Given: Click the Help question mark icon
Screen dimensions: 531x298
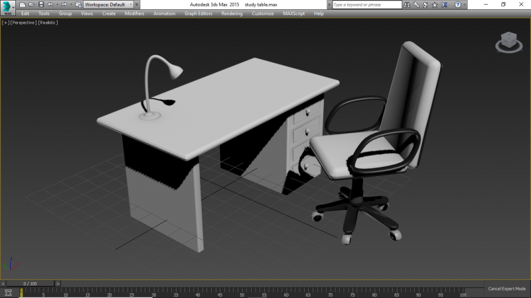Looking at the screenshot, I should click(x=458, y=5).
